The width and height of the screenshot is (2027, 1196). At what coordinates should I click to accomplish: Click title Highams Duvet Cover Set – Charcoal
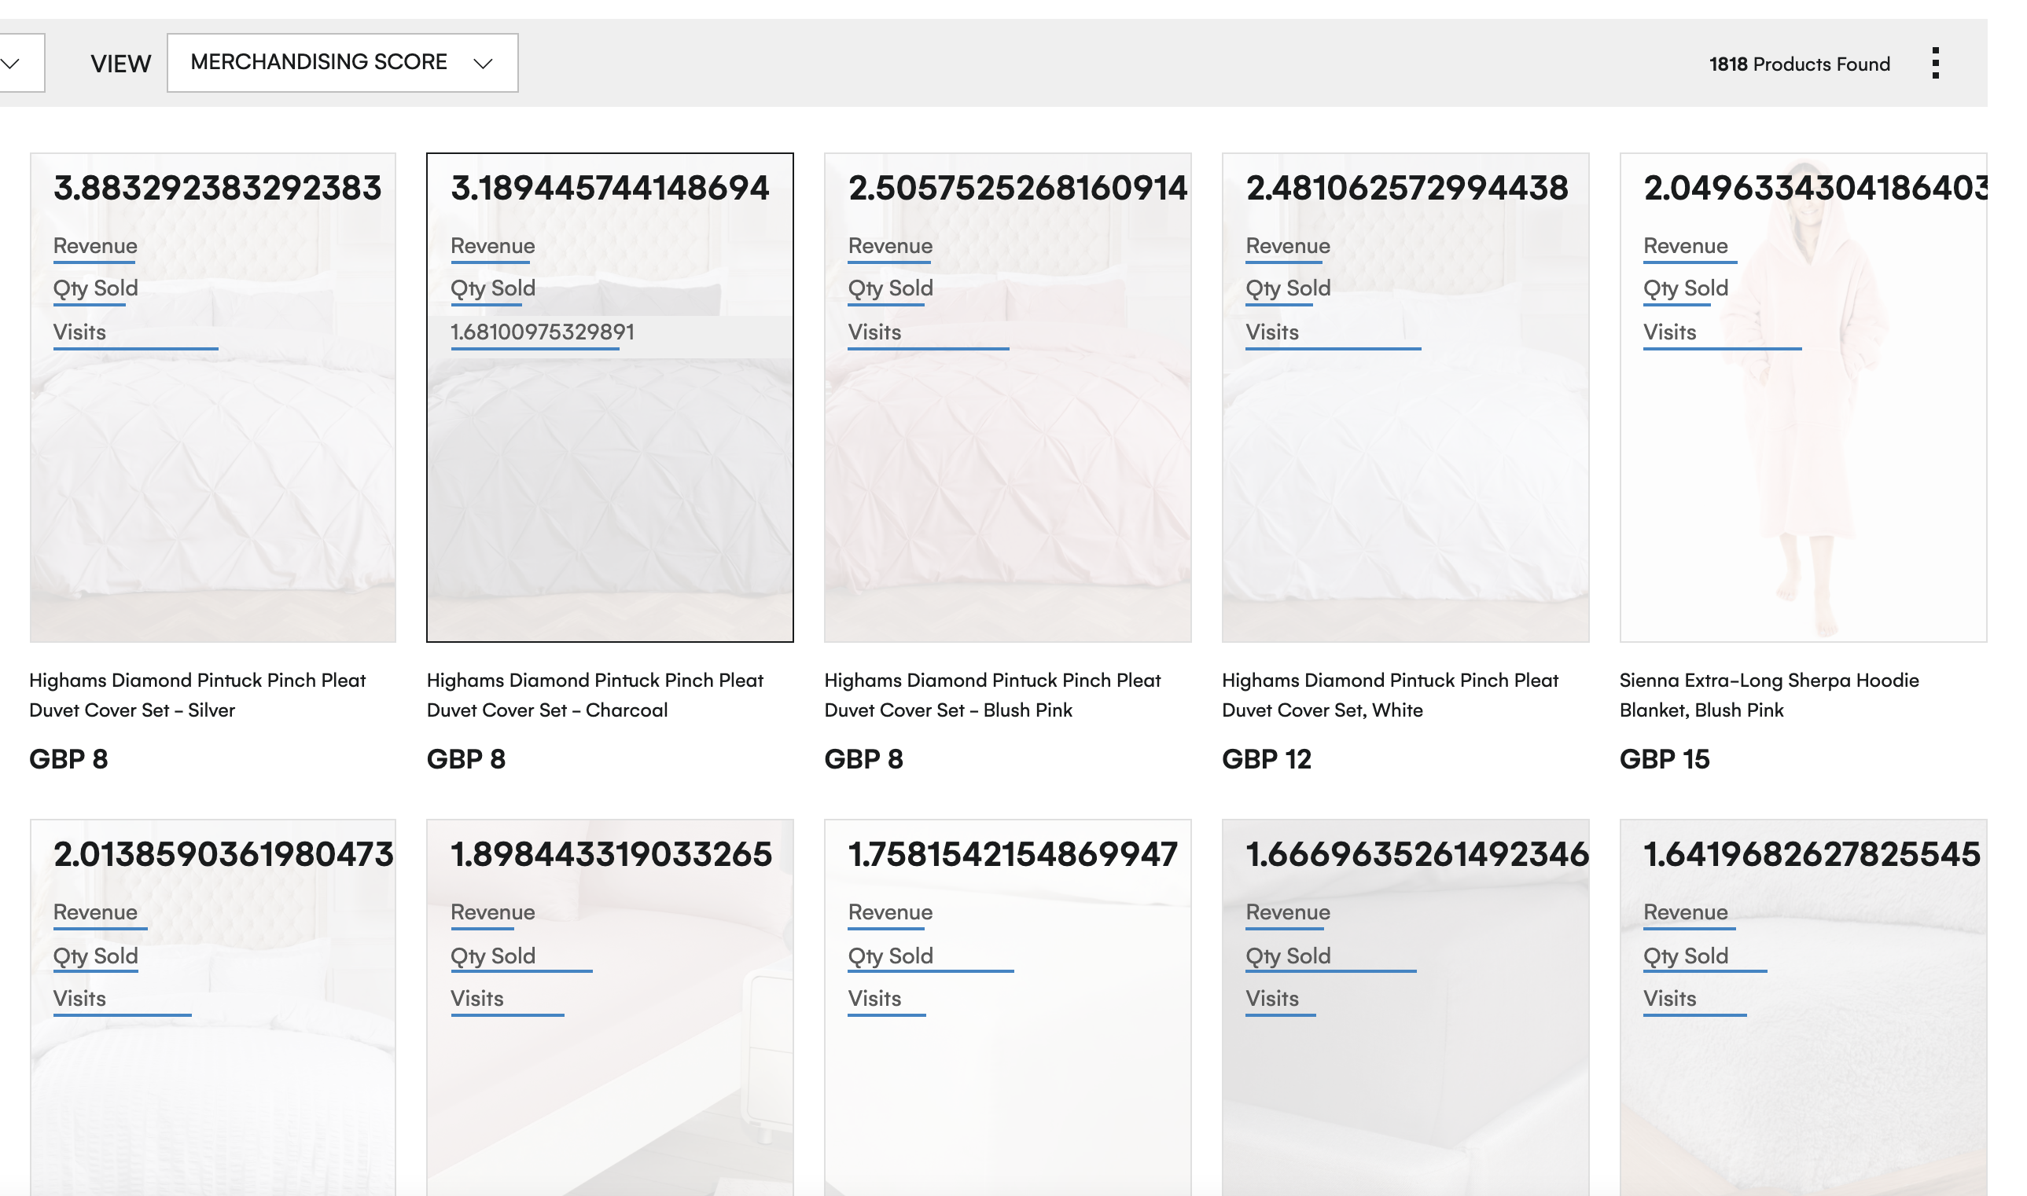595,695
